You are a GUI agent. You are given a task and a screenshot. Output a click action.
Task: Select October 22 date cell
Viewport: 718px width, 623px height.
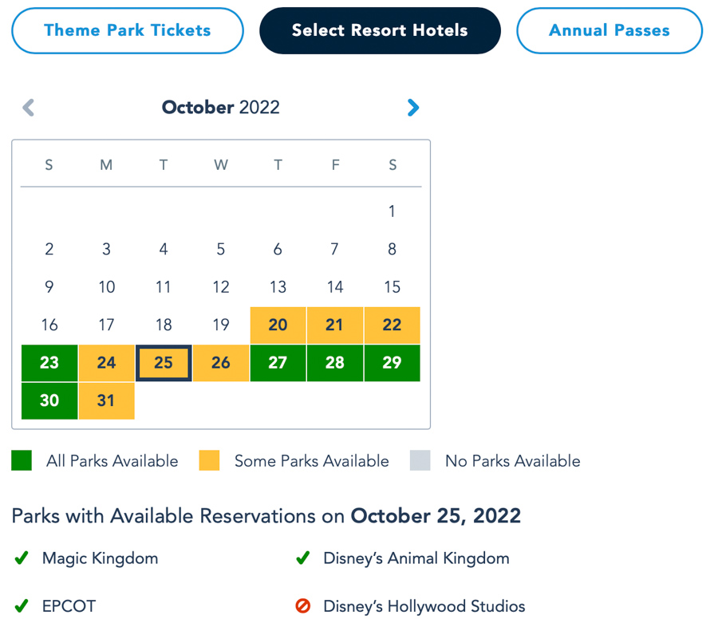392,325
